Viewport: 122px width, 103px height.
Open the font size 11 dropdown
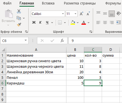pos(75,14)
